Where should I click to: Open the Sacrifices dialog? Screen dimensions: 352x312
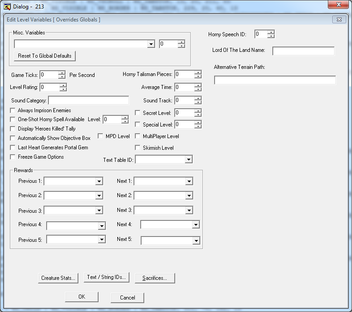[x=155, y=278]
